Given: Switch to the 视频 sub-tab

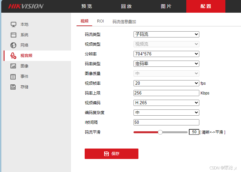Looking at the screenshot, I should coord(84,21).
